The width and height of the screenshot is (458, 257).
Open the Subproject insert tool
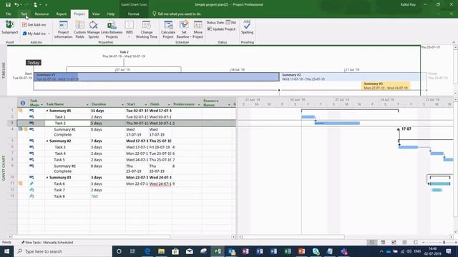9,28
